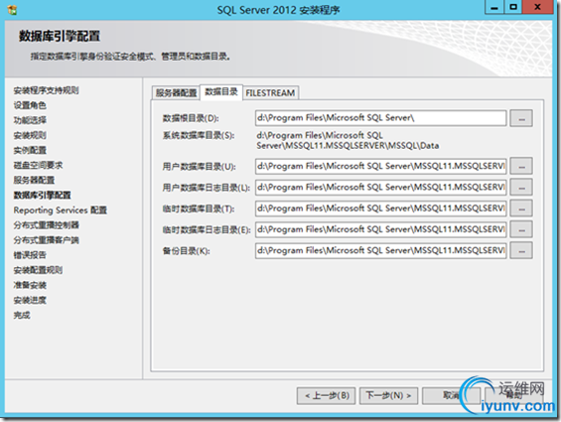This screenshot has width=561, height=422.
Task: Select 实例配置 step in sidebar
Action: pyautogui.click(x=30, y=150)
